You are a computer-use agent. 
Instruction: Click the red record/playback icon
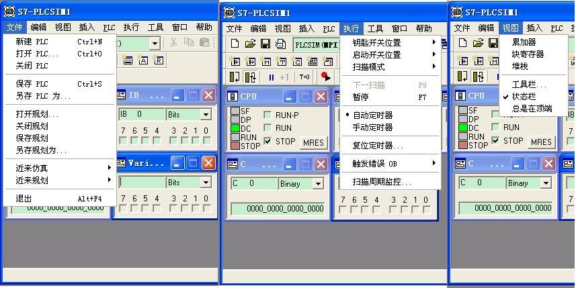click(x=326, y=77)
